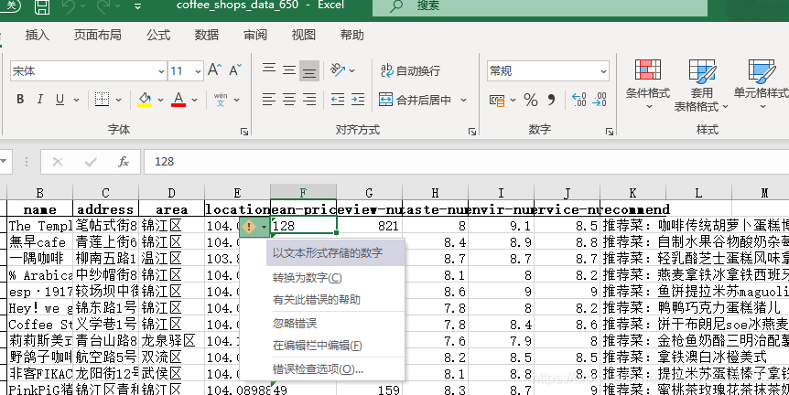This screenshot has width=789, height=395.
Task: Click the Increase Indent icon
Action: click(x=358, y=100)
